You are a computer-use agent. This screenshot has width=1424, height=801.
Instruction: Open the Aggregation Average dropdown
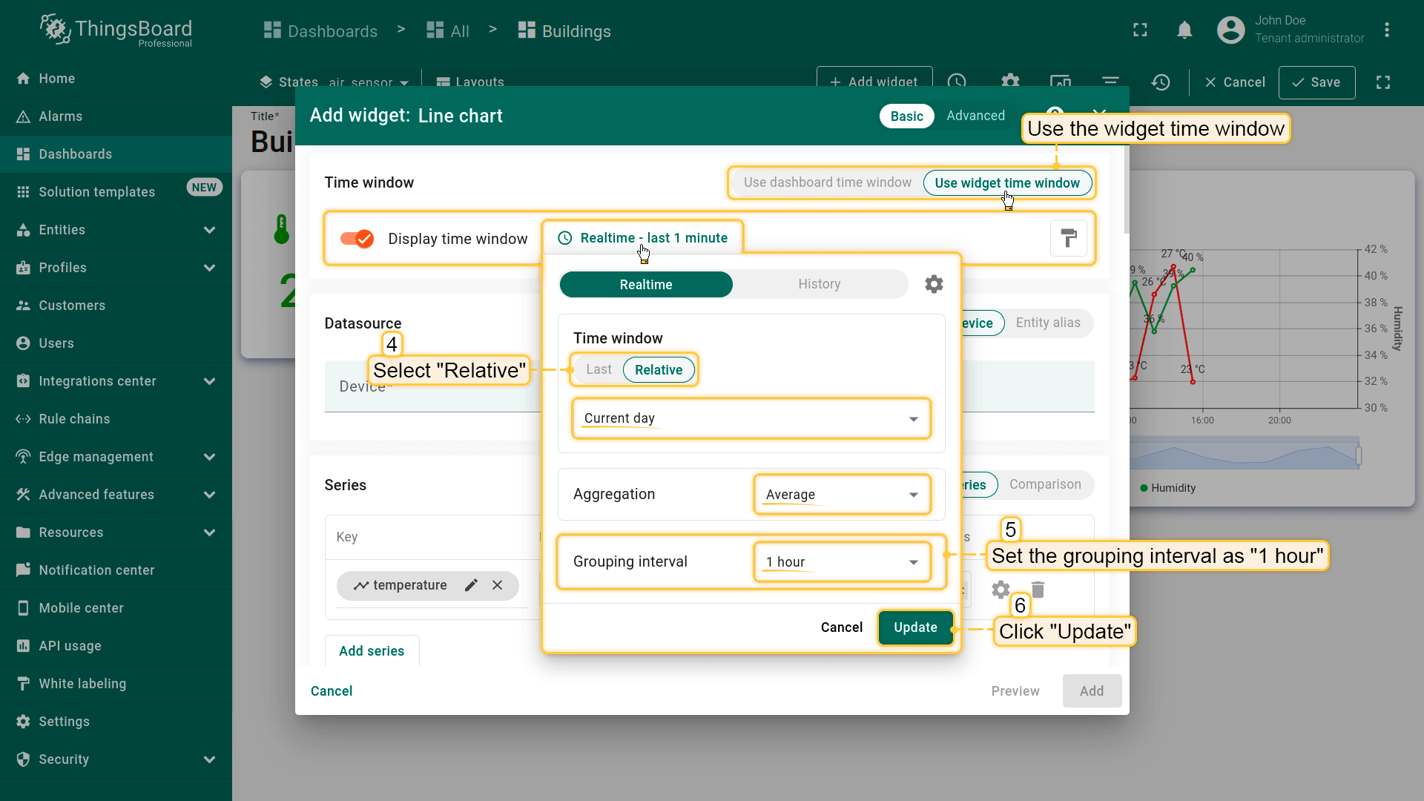pyautogui.click(x=841, y=495)
